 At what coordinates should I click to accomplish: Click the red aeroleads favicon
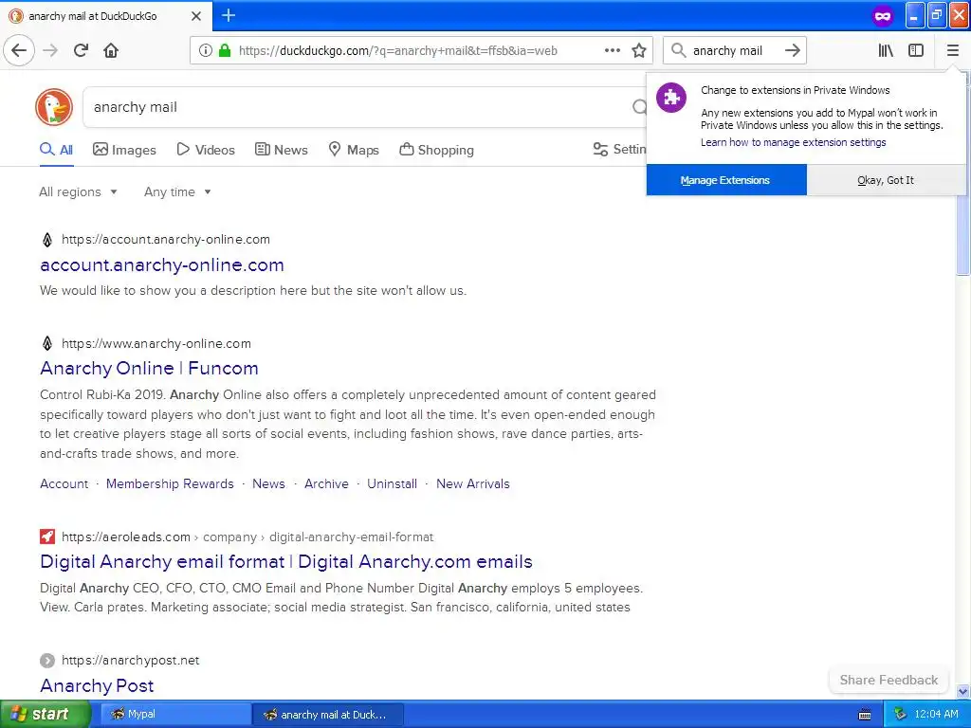click(x=47, y=537)
